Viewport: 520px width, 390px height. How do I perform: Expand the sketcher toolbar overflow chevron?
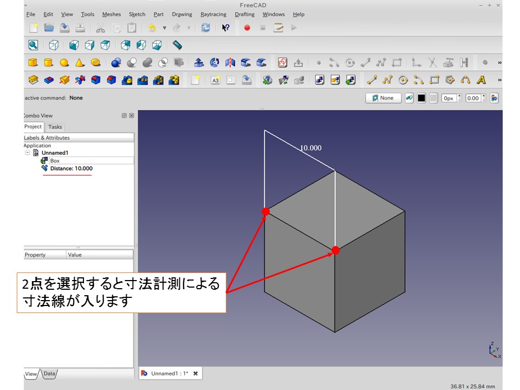coord(499,63)
